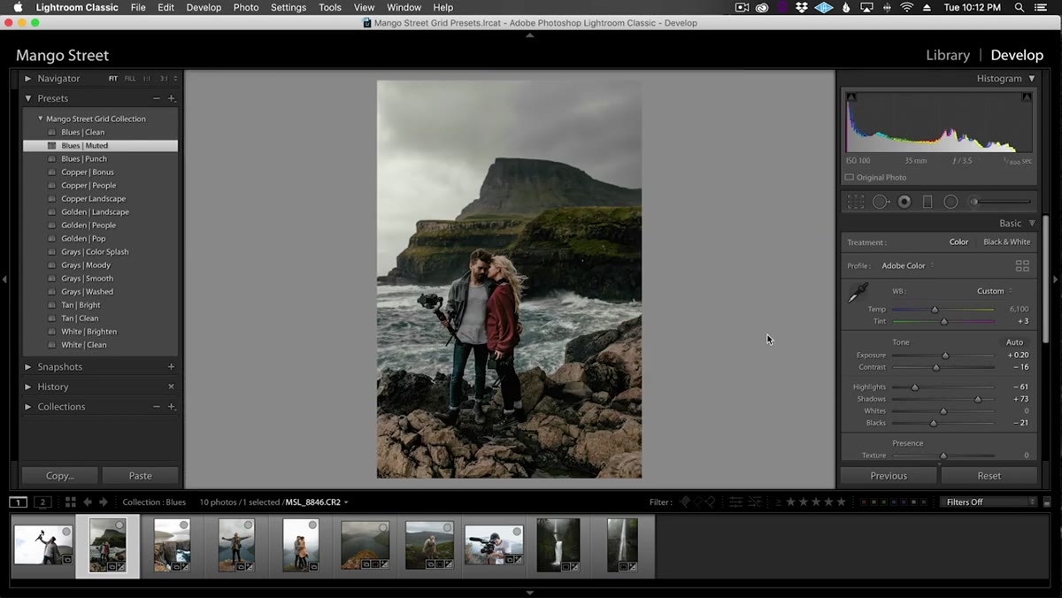This screenshot has width=1062, height=598.
Task: Switch to the Library module
Action: pyautogui.click(x=948, y=55)
